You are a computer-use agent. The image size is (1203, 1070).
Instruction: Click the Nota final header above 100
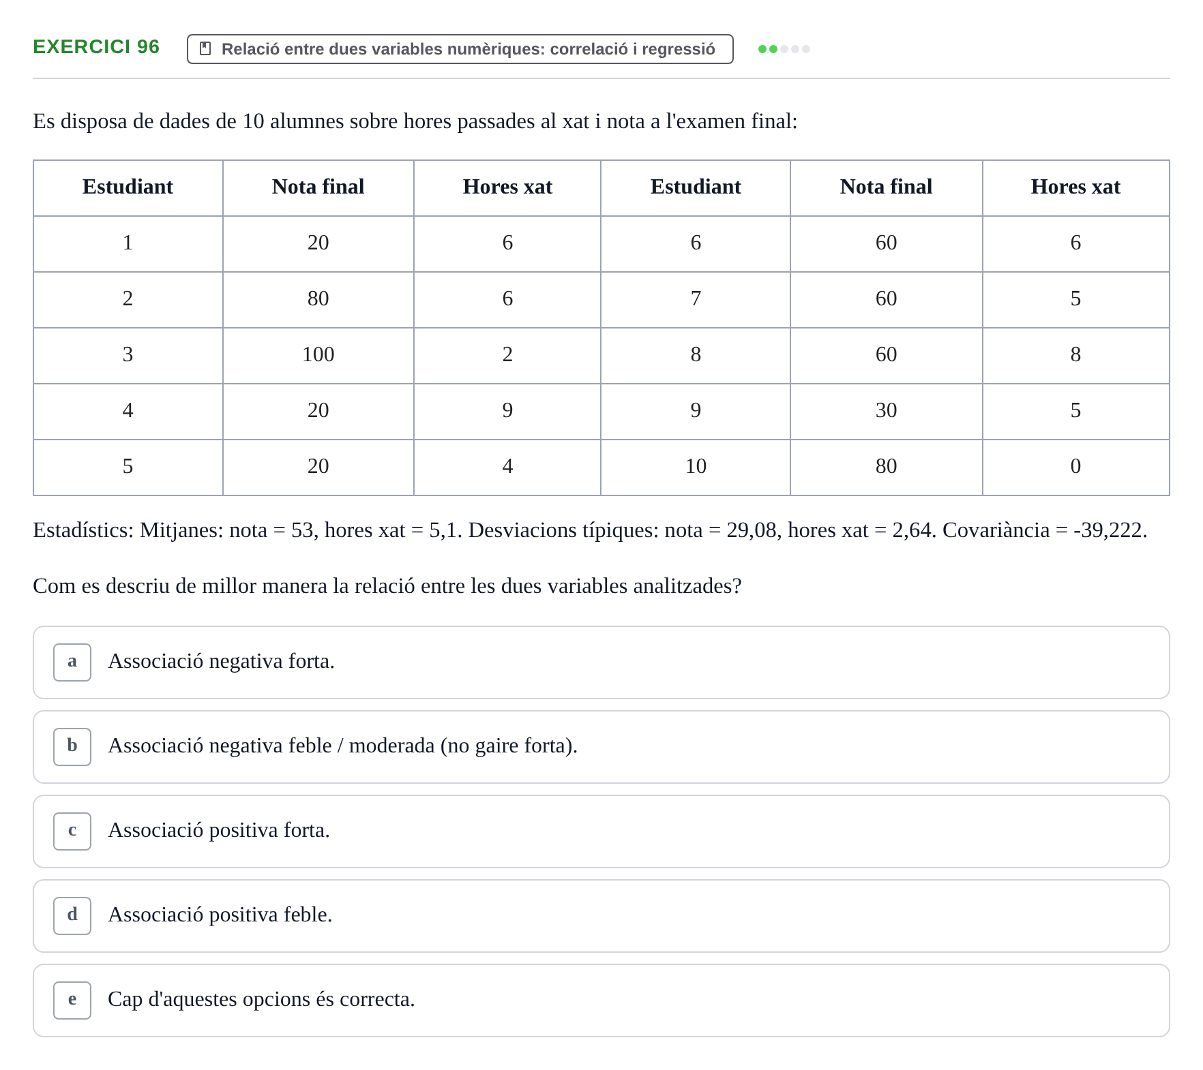[318, 187]
